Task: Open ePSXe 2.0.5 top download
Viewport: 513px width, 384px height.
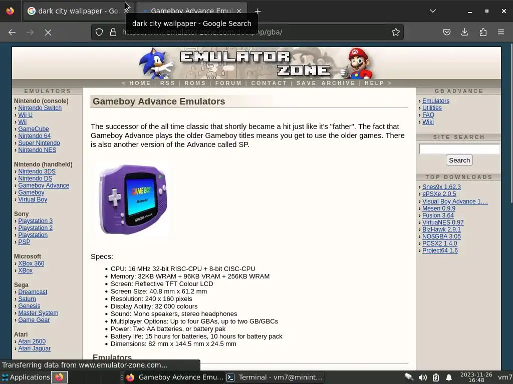Action: [x=439, y=194]
